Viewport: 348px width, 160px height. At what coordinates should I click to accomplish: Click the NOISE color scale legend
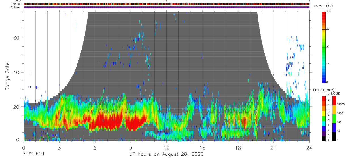point(334,118)
